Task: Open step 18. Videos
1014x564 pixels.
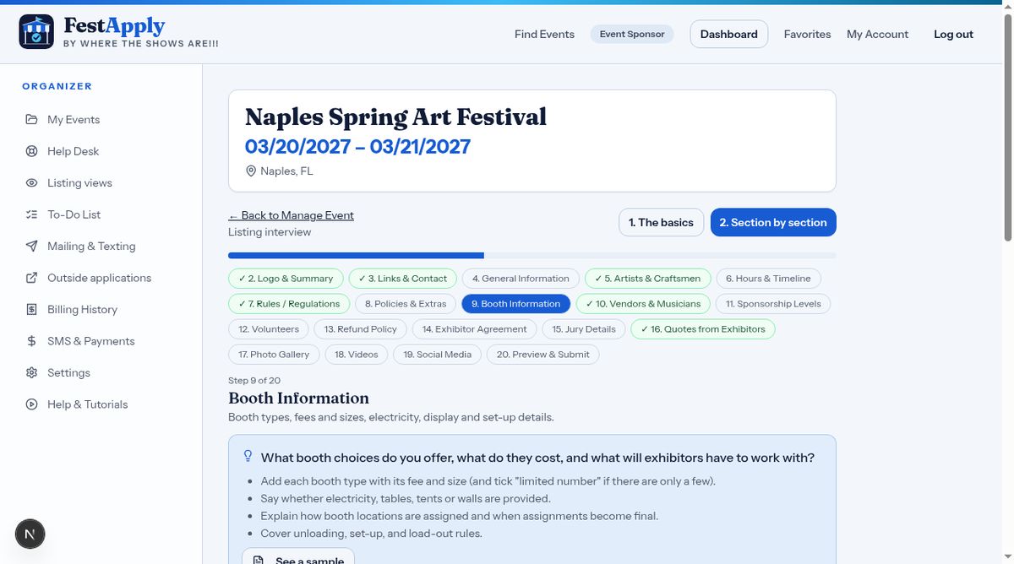Action: pos(357,355)
